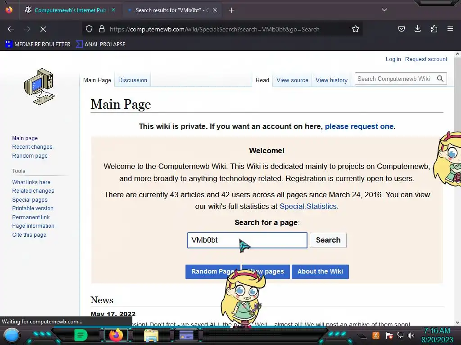Click the Java tray icon

tap(376, 335)
